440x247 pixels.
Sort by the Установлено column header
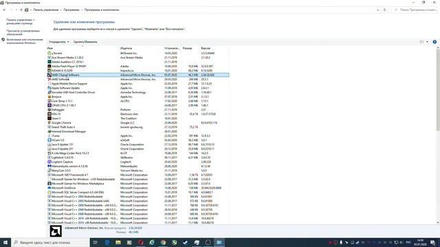[x=173, y=49]
